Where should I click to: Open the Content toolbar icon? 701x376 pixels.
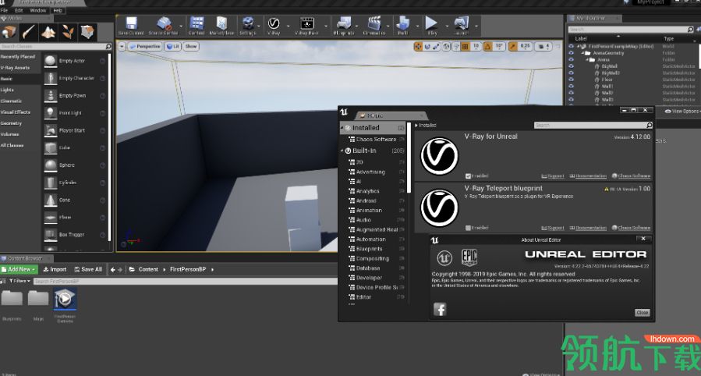pos(196,23)
